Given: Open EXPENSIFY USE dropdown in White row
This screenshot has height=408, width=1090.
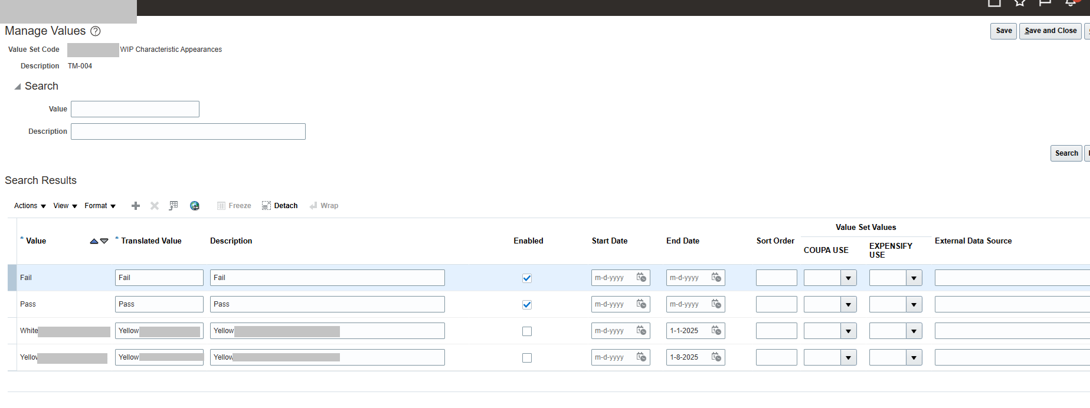Looking at the screenshot, I should tap(914, 331).
